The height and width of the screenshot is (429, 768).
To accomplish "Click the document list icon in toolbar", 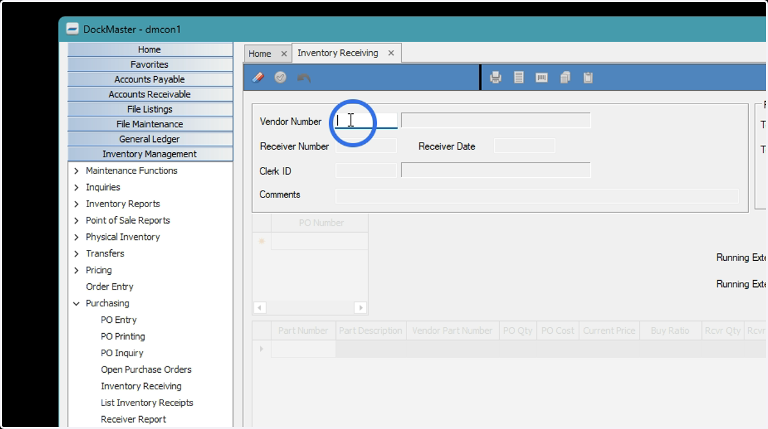I will (x=519, y=77).
